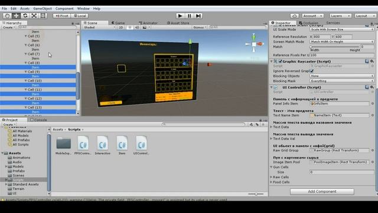The height and width of the screenshot is (213, 378).
Task: Toggle scene audio button
Action: [x=137, y=27]
